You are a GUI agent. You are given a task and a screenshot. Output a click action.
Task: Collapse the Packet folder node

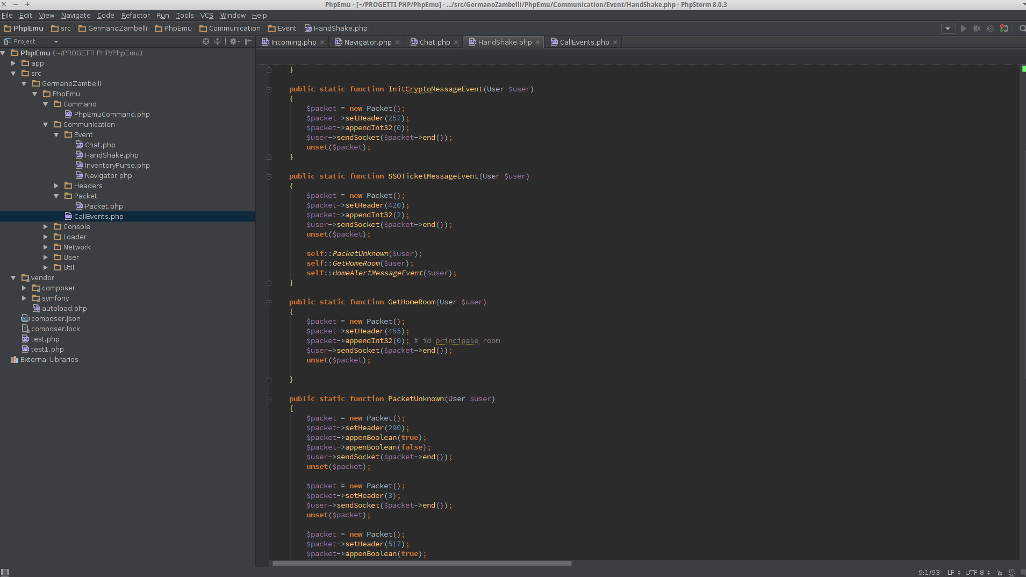coord(56,196)
